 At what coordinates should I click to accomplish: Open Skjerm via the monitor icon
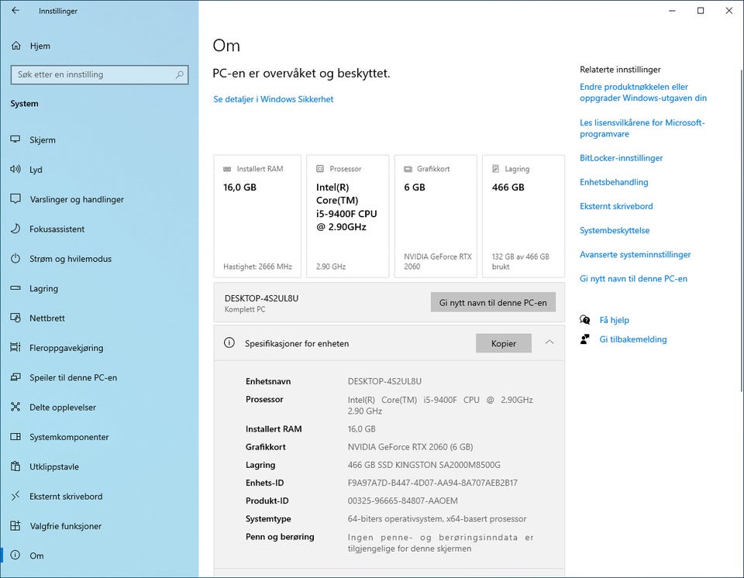click(x=15, y=139)
